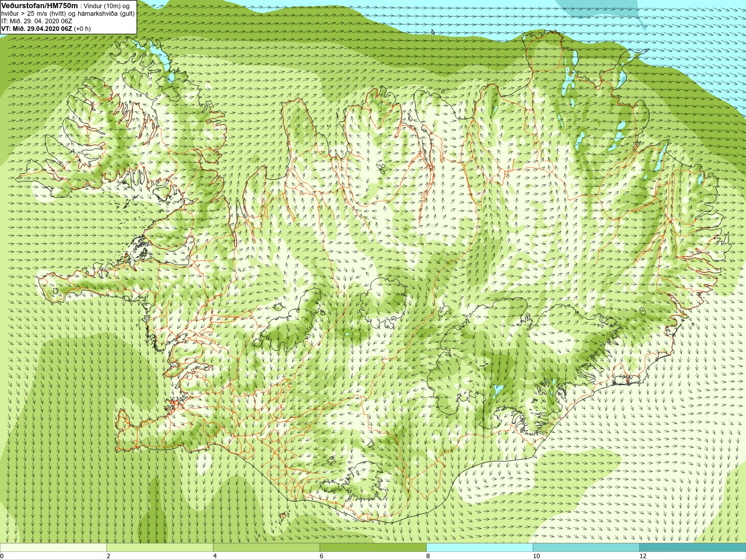Click the '8' label on the scale
This screenshot has height=560, width=746.
[x=428, y=556]
